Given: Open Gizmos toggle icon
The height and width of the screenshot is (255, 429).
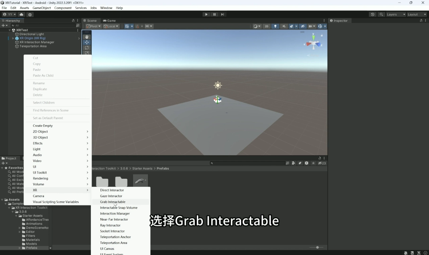Looking at the screenshot, I should click(x=320, y=26).
